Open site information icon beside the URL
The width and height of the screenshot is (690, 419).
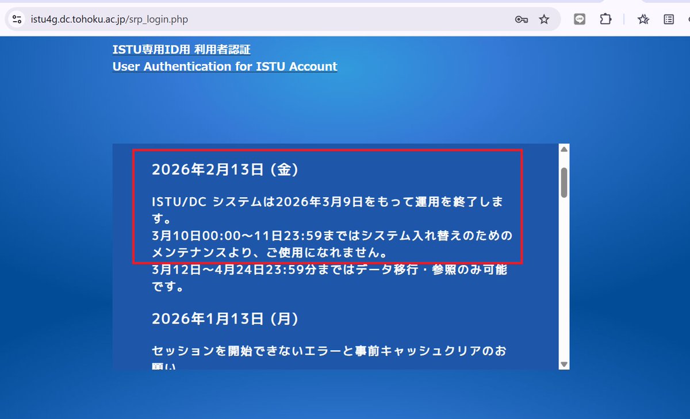(17, 20)
